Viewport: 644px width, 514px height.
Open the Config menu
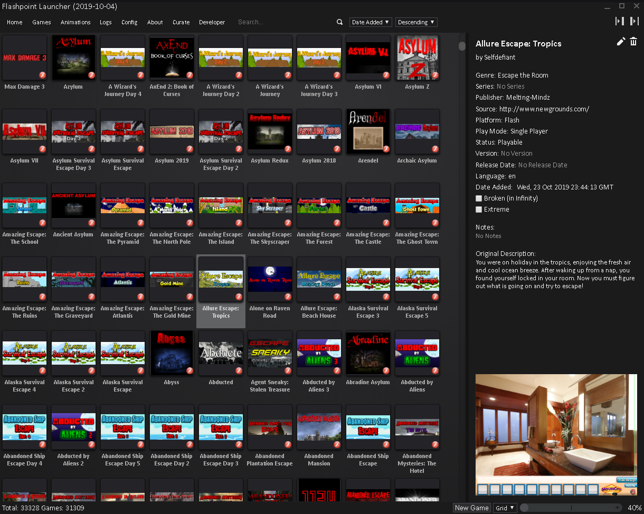point(129,22)
